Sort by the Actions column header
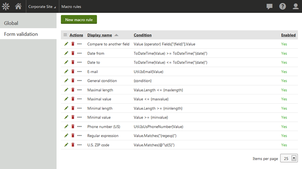 [76, 35]
